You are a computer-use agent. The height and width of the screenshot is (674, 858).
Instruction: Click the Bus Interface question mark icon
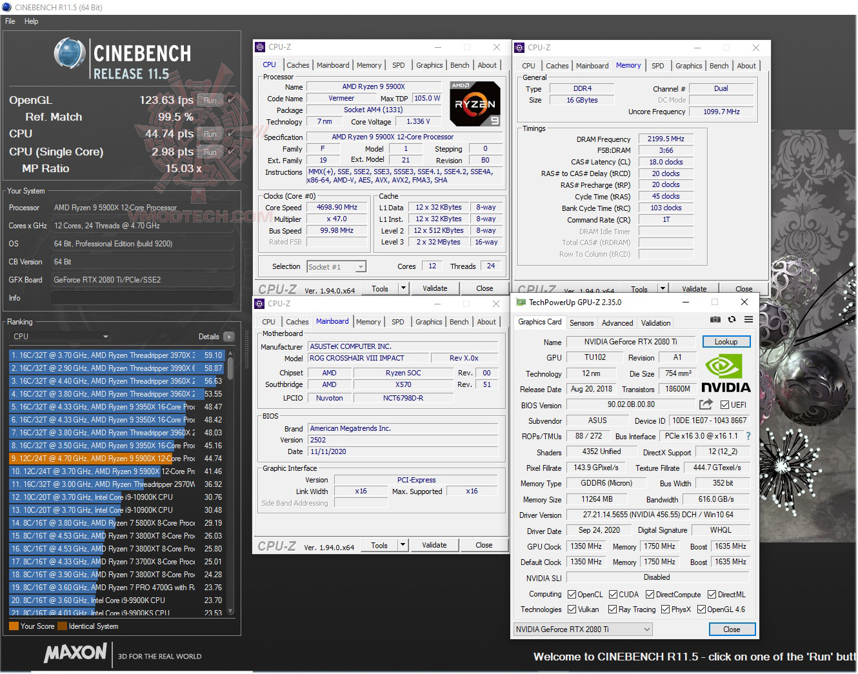coord(748,436)
